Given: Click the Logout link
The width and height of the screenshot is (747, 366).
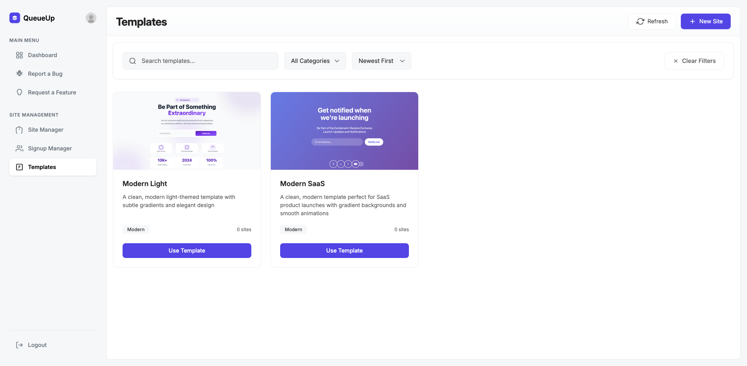Looking at the screenshot, I should coord(53,345).
